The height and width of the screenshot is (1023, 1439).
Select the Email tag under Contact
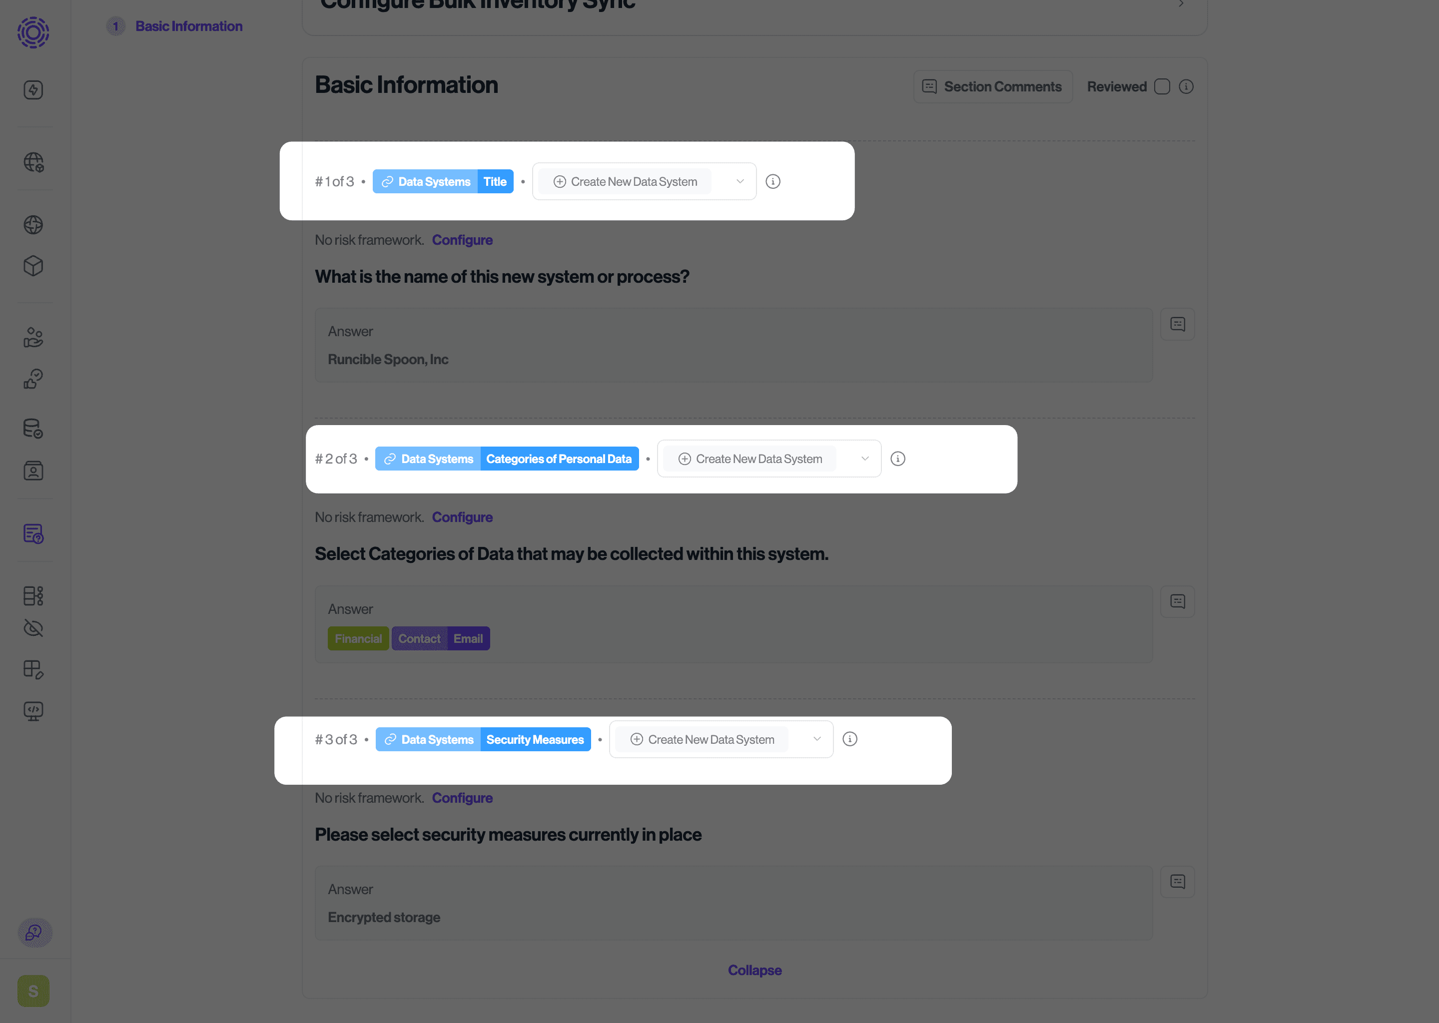pos(468,638)
